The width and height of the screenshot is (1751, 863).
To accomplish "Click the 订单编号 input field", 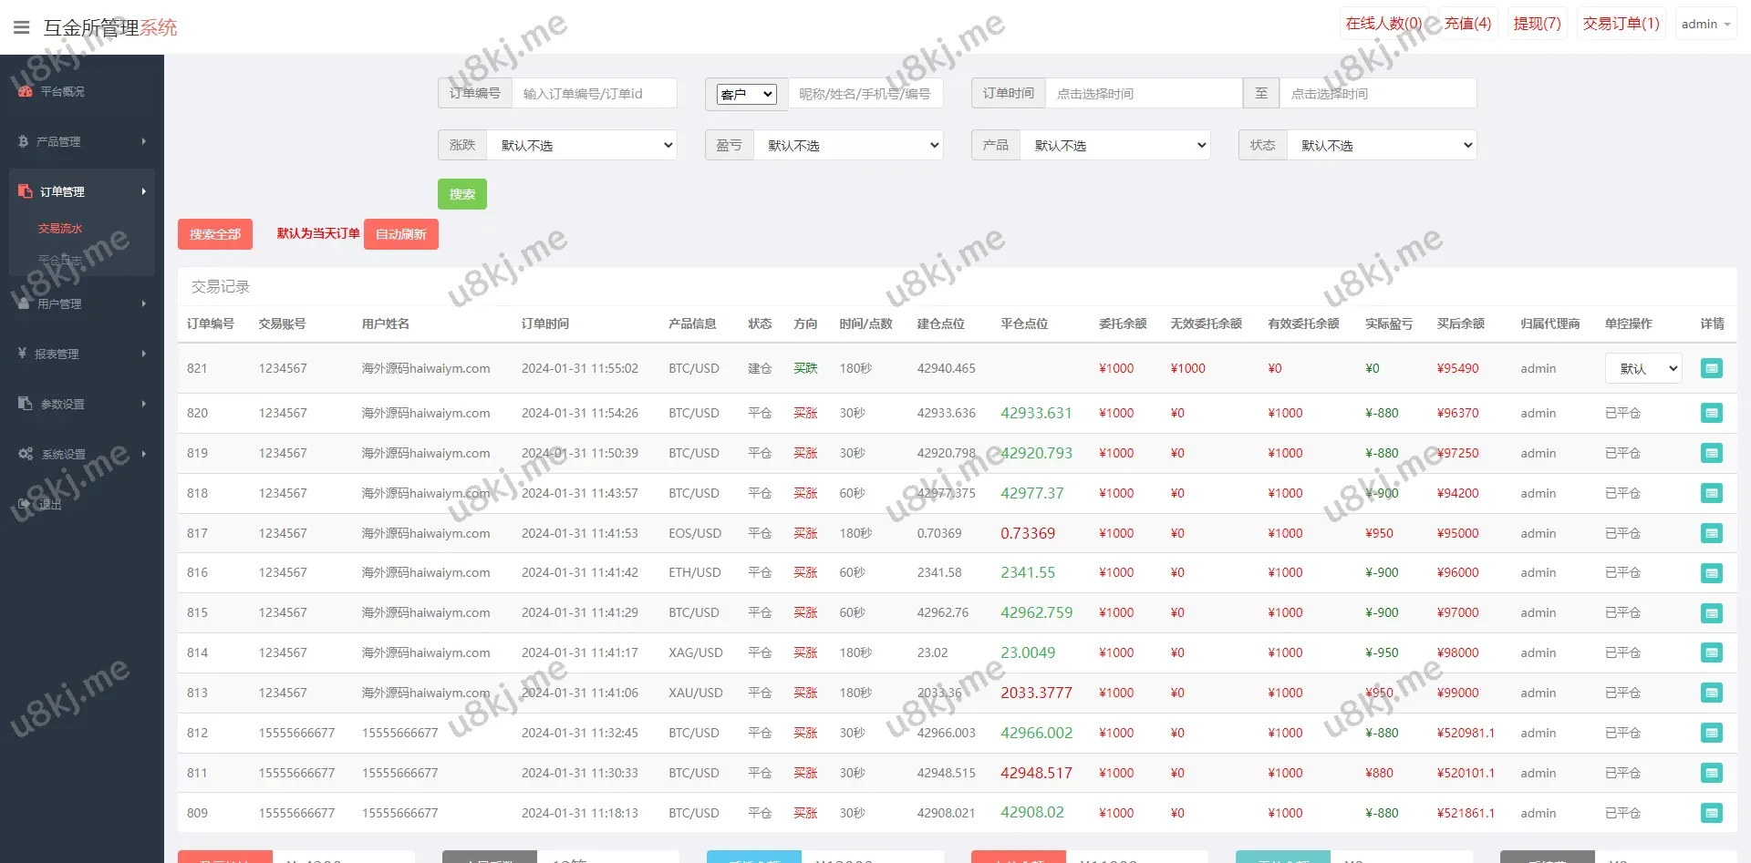I will click(x=594, y=93).
